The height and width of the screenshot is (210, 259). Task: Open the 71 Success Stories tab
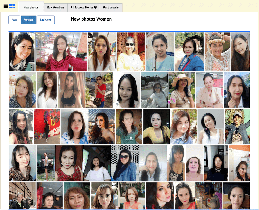click(x=83, y=8)
